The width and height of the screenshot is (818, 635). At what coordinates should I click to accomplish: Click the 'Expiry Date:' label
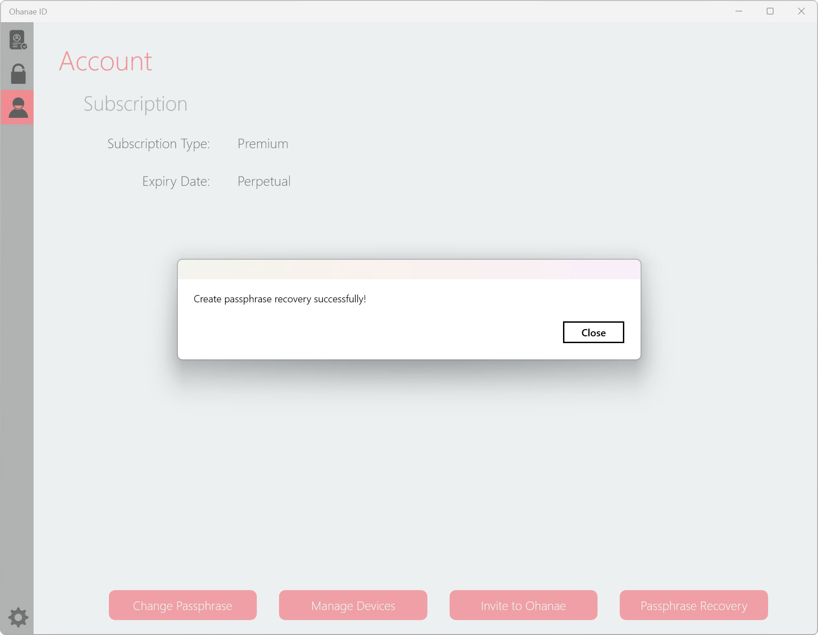point(176,181)
